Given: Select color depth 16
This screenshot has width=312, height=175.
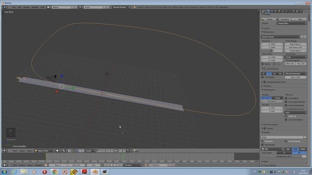Looking at the screenshot, I should [x=299, y=153].
